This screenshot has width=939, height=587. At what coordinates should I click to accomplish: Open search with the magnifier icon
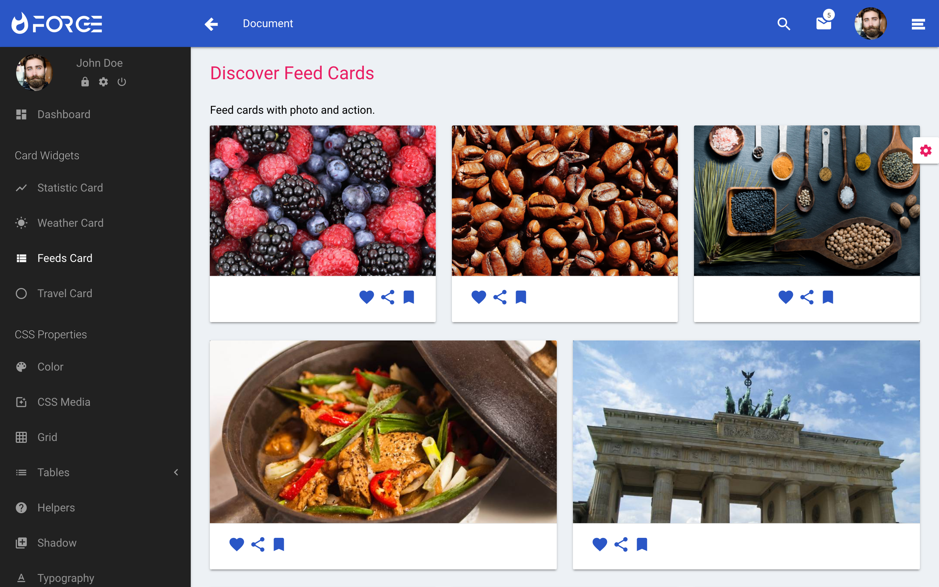point(784,24)
